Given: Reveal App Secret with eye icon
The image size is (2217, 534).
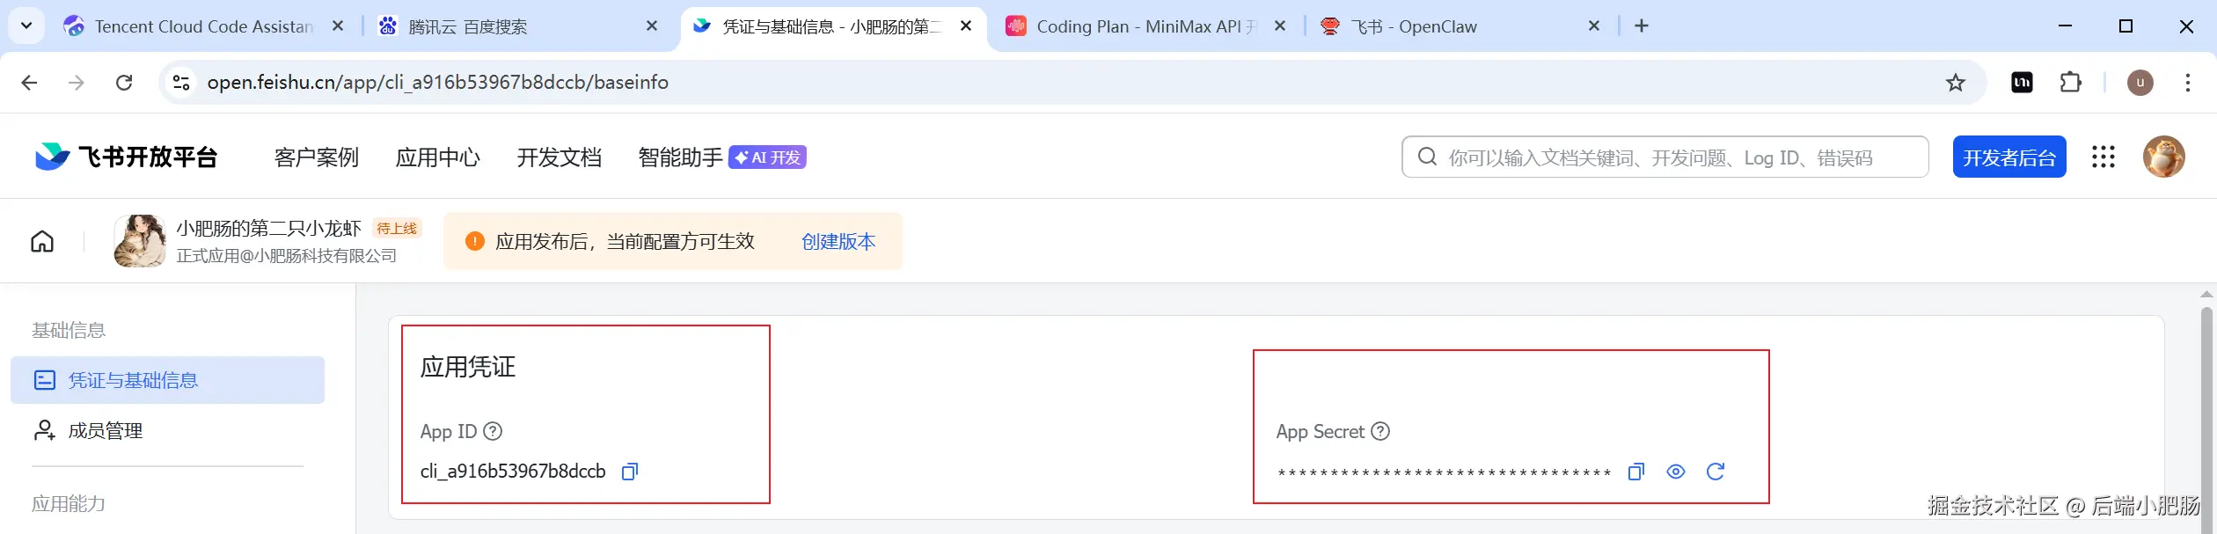Looking at the screenshot, I should 1676,472.
